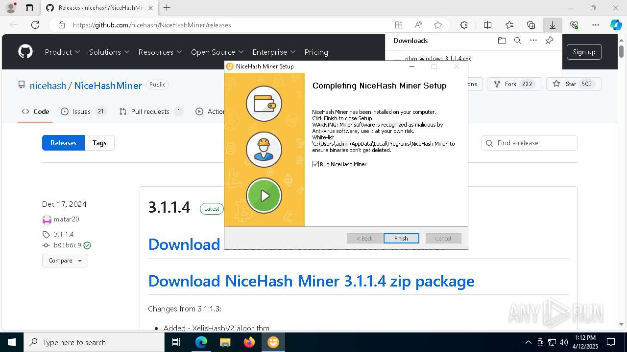
Task: Open matar20's profile link
Action: [x=67, y=220]
